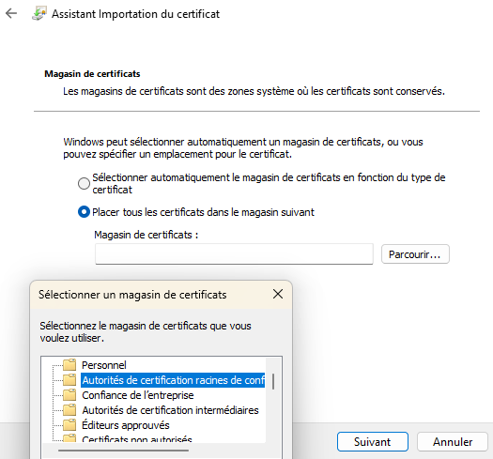Click the store list vertical scrollbar thumb

coord(273,382)
